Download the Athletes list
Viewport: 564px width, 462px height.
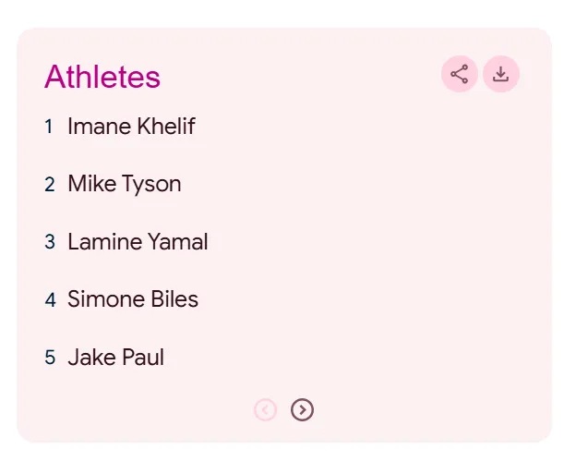[x=501, y=75]
